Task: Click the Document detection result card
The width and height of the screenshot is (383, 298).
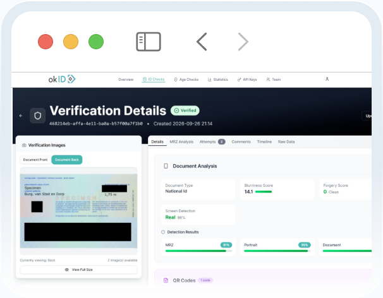Action: tap(345, 247)
